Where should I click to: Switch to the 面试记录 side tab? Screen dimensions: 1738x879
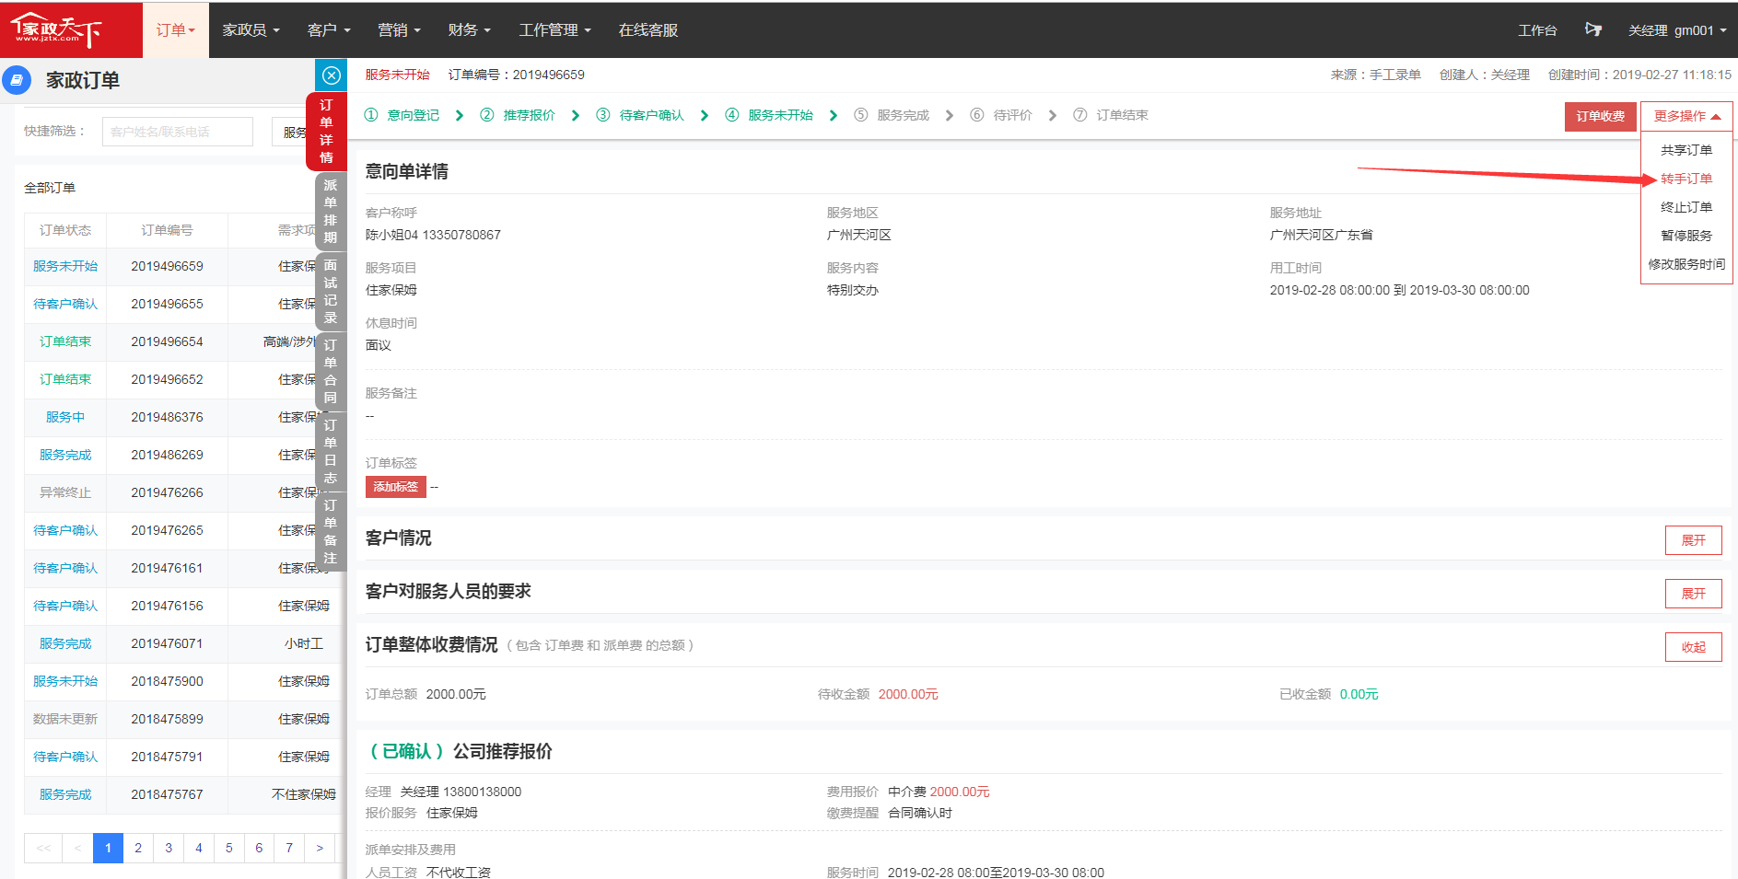point(331,291)
